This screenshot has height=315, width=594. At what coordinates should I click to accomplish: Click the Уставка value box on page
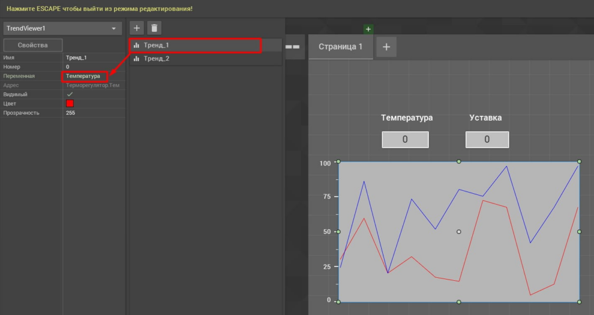pos(487,140)
